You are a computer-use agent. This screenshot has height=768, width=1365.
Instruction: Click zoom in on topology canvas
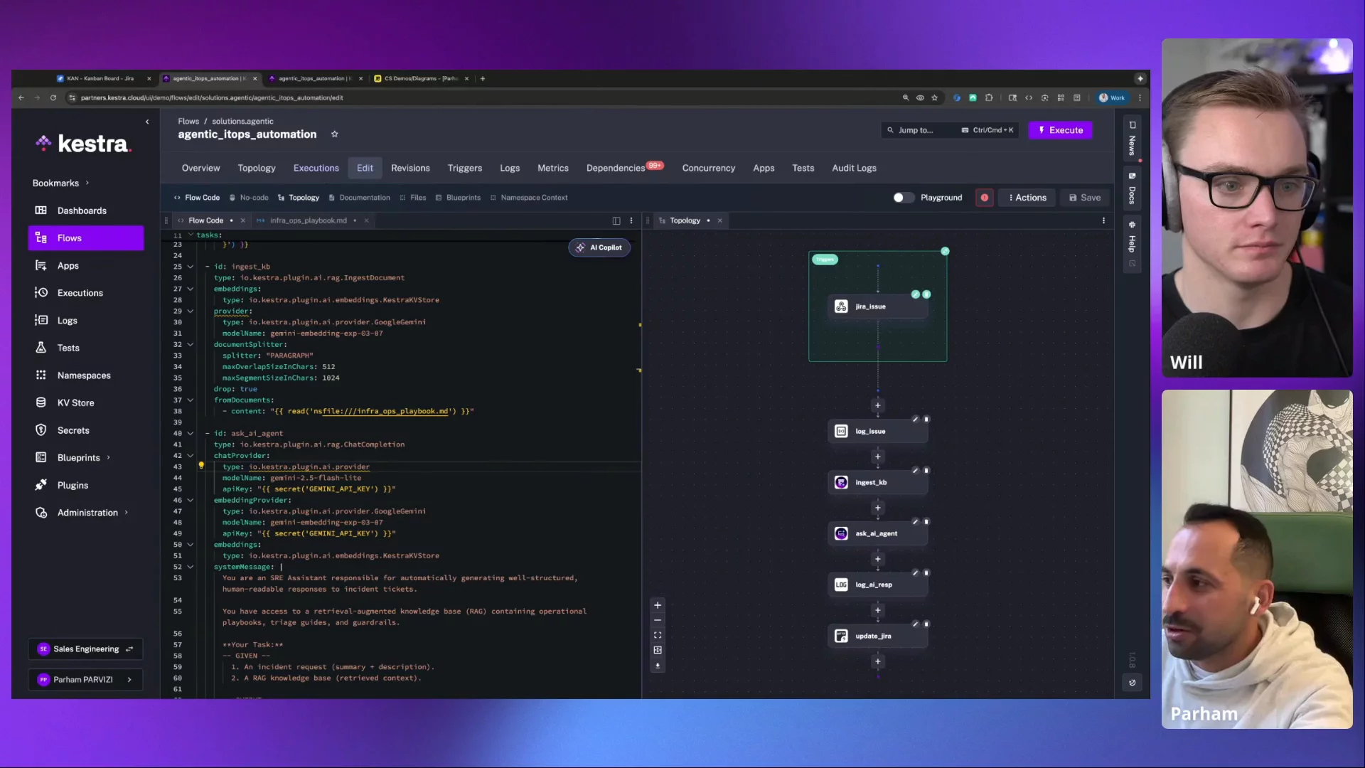(658, 605)
